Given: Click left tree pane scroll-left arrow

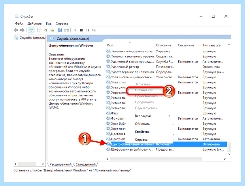Looking at the screenshot, I should pos(15,164).
